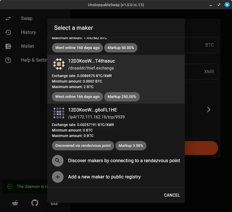Click the Maximum amount: 0 BTC line

point(73,136)
